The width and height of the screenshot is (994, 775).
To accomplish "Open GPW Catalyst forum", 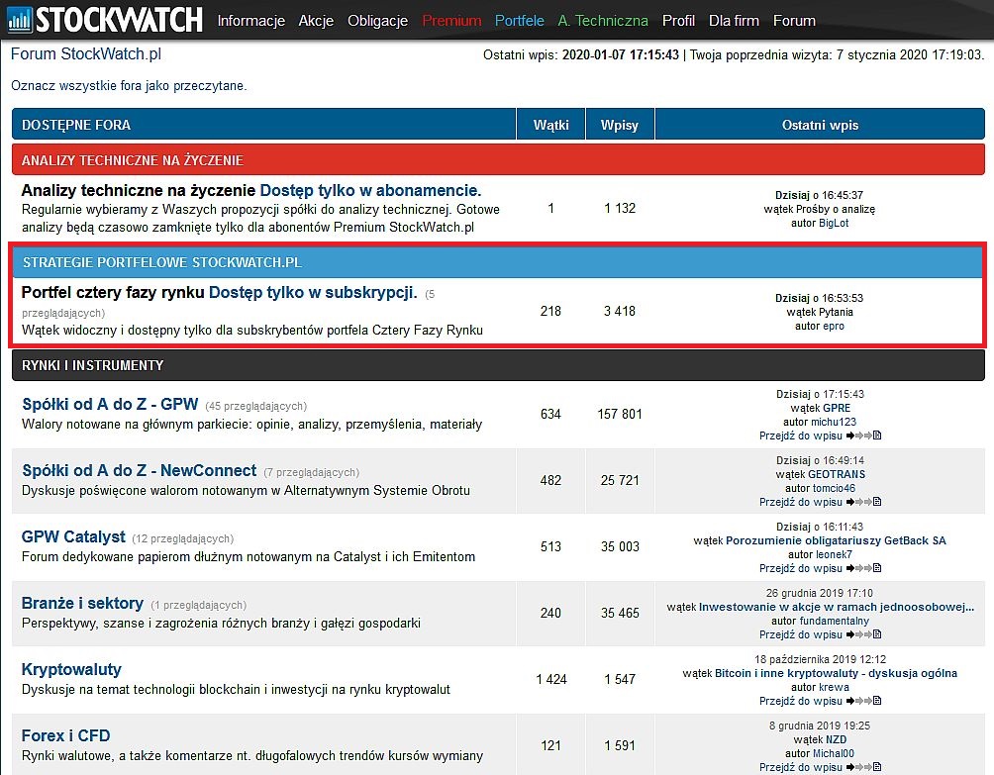I will (73, 536).
